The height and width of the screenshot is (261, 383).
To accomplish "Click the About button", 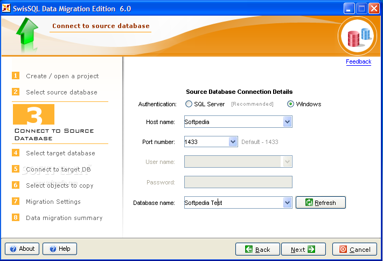I will click(x=22, y=249).
